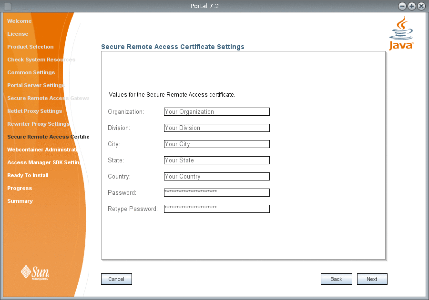Screen dimensions: 429x300
Task: Click the State label
Action: [x=116, y=160]
